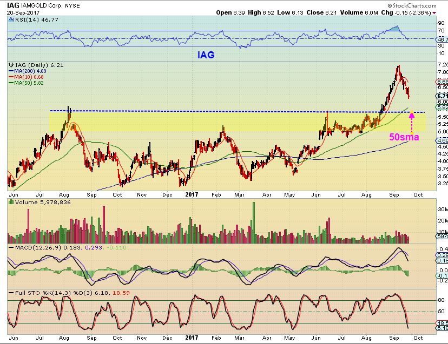
Task: Click Nov on the price chart date axis
Action: click(142, 194)
